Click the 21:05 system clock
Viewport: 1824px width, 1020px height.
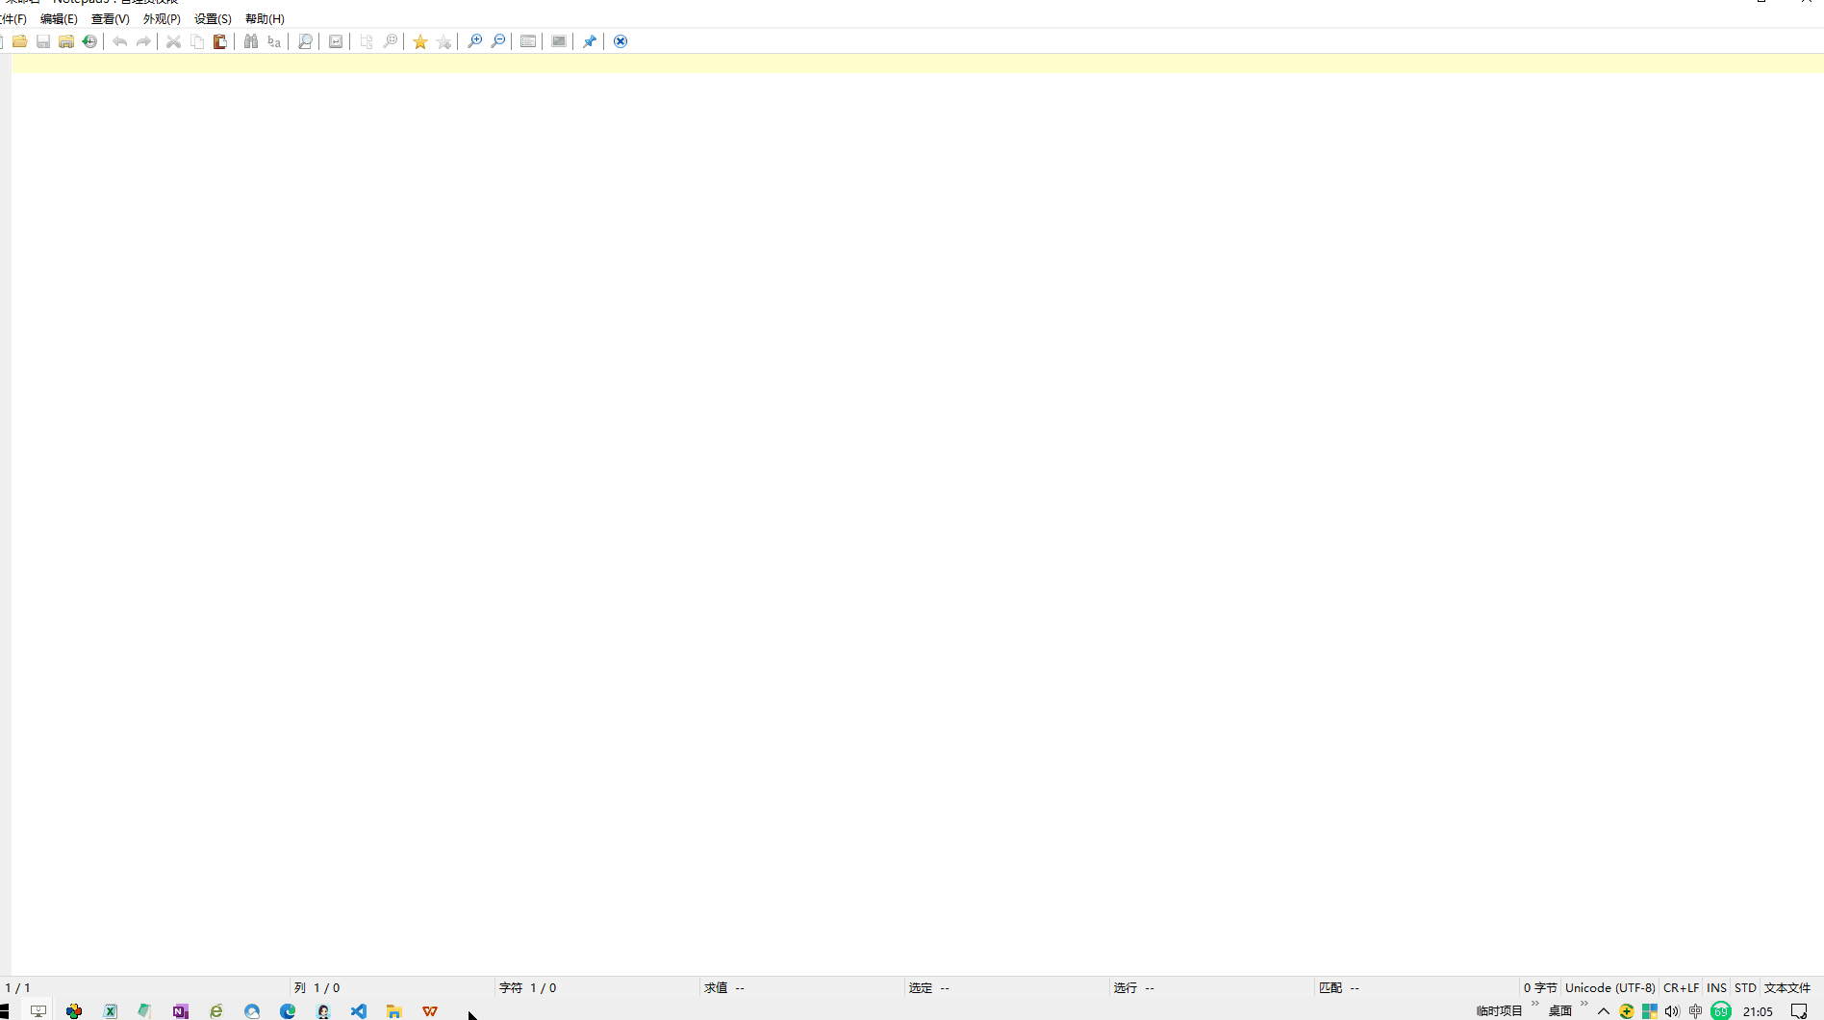point(1758,1011)
